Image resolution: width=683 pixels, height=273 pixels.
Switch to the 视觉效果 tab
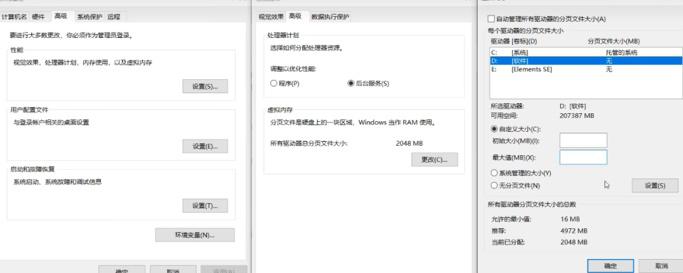coord(270,17)
